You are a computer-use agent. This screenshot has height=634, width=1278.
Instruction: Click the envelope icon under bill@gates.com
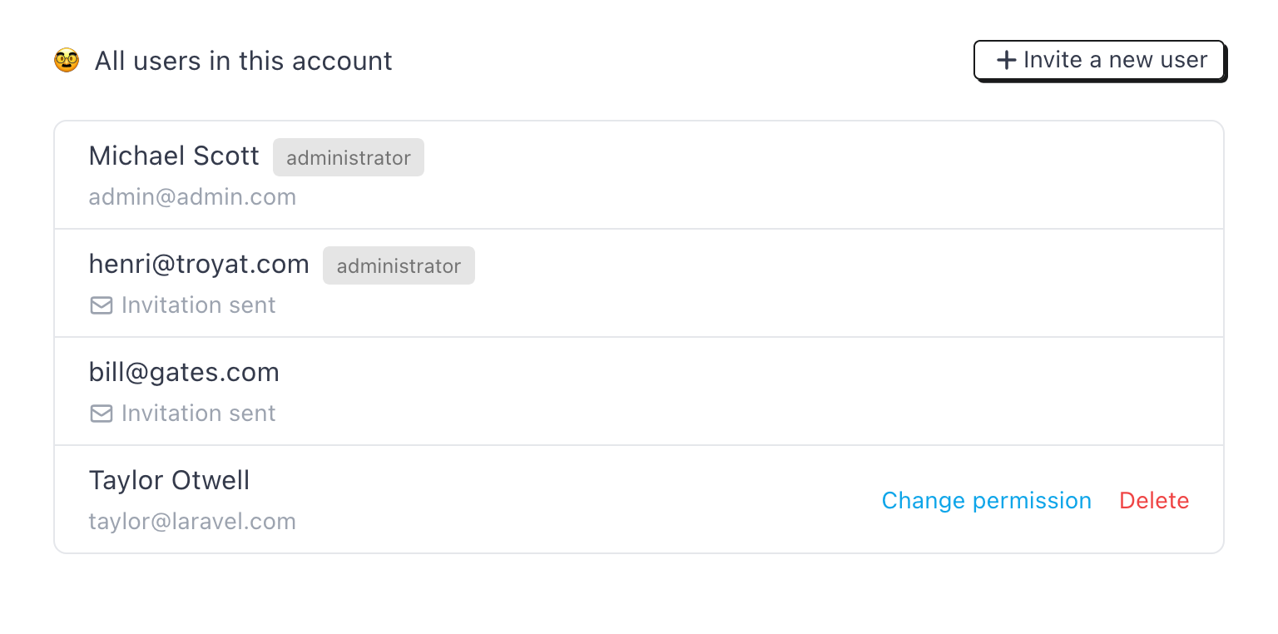click(x=101, y=414)
